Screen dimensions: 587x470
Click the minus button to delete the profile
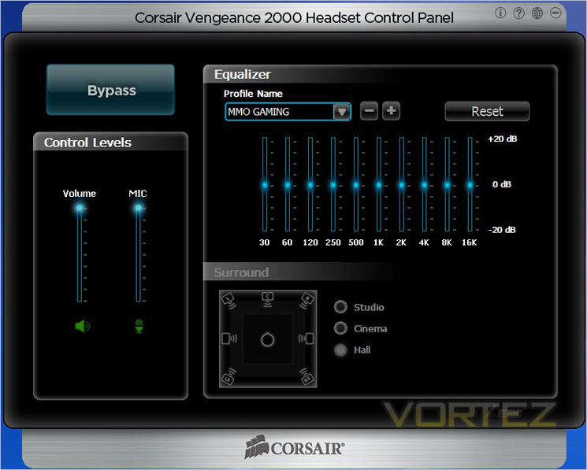point(369,111)
